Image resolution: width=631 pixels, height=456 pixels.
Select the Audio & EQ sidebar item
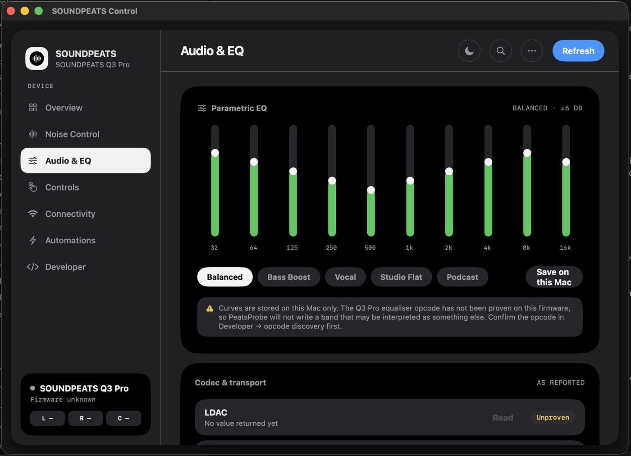pos(86,160)
